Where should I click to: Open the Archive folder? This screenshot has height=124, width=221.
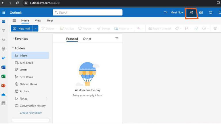point(30,91)
